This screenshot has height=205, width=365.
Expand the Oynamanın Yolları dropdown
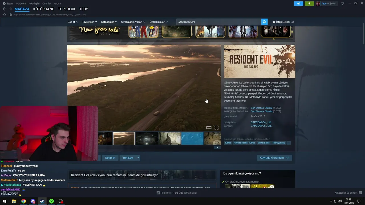[133, 22]
